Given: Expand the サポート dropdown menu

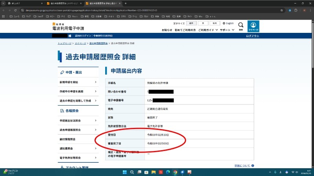Looking at the screenshot, I should point(227,30).
